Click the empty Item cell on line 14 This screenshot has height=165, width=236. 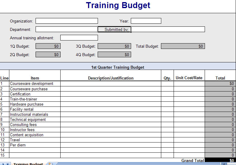click(x=35, y=150)
